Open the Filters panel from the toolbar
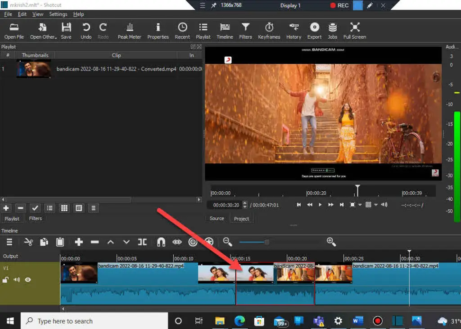The image size is (461, 329). pos(245,31)
